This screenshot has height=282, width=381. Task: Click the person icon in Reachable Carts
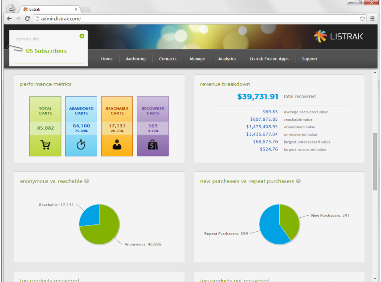[117, 144]
